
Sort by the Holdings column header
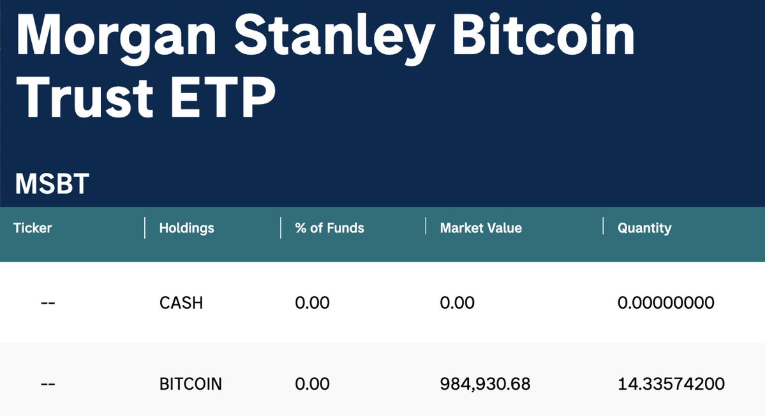(186, 228)
